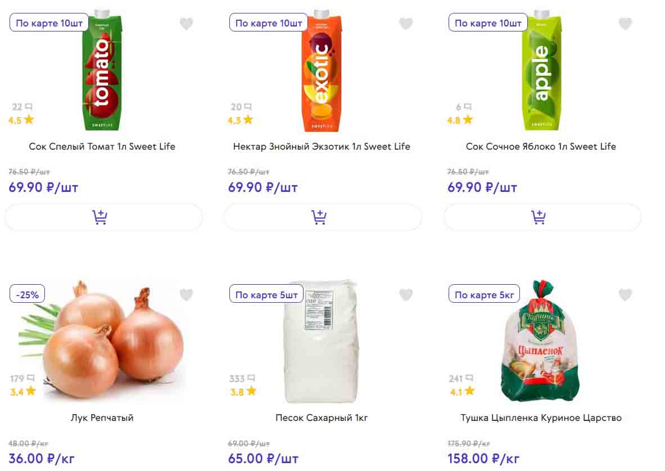View reviews count on Лук Репчатый
665x471 pixels.
pos(22,379)
